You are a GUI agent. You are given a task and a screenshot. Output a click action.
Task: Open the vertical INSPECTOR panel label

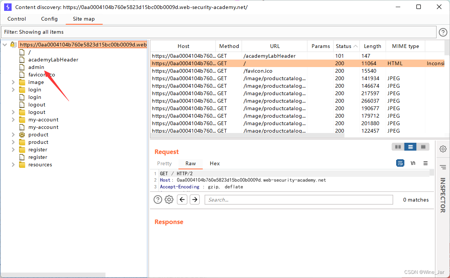[443, 195]
